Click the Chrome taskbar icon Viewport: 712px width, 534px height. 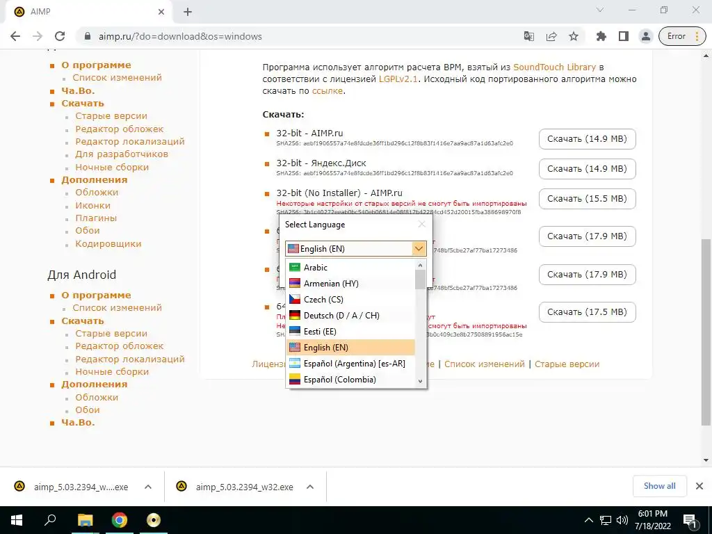[120, 520]
